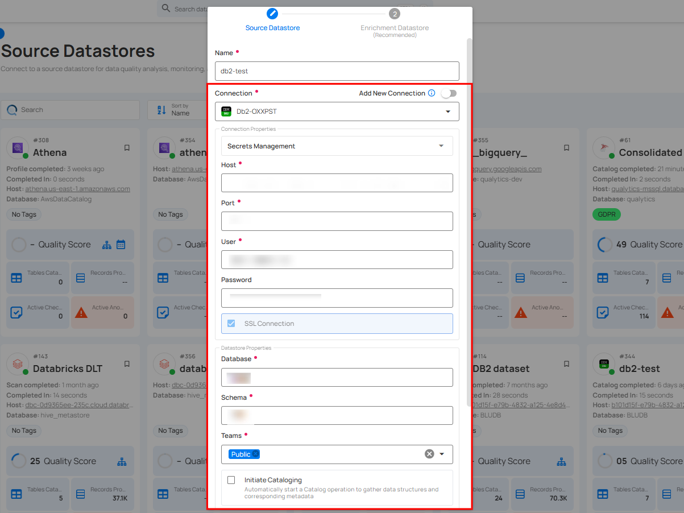Click the info icon beside Add New Connection
This screenshot has width=684, height=513.
433,93
